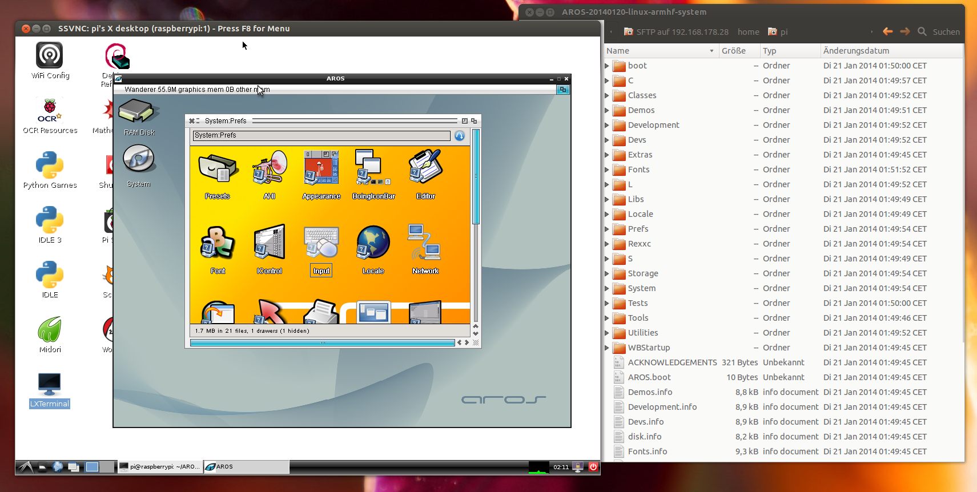Expand the boot folder tree arrow
The width and height of the screenshot is (977, 492).
coord(607,66)
